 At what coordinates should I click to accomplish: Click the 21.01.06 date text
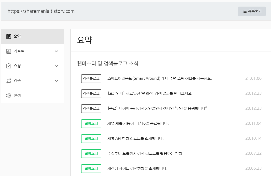coord(253,78)
